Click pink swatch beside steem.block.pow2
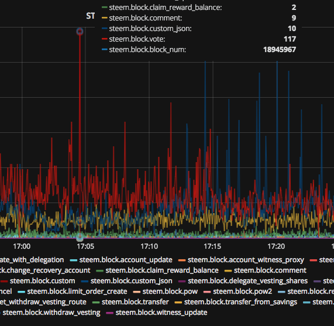334x326 pixels. tap(207, 292)
